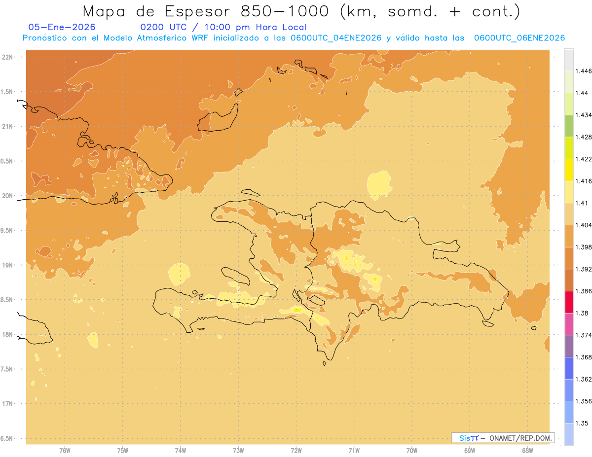Click the pale blue legend band below 1.35

[x=569, y=434]
